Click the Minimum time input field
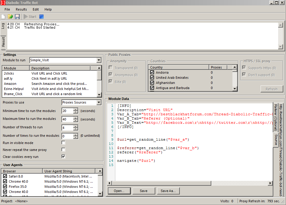Image resolution: width=286 pixels, height=205 pixels. [x=68, y=111]
